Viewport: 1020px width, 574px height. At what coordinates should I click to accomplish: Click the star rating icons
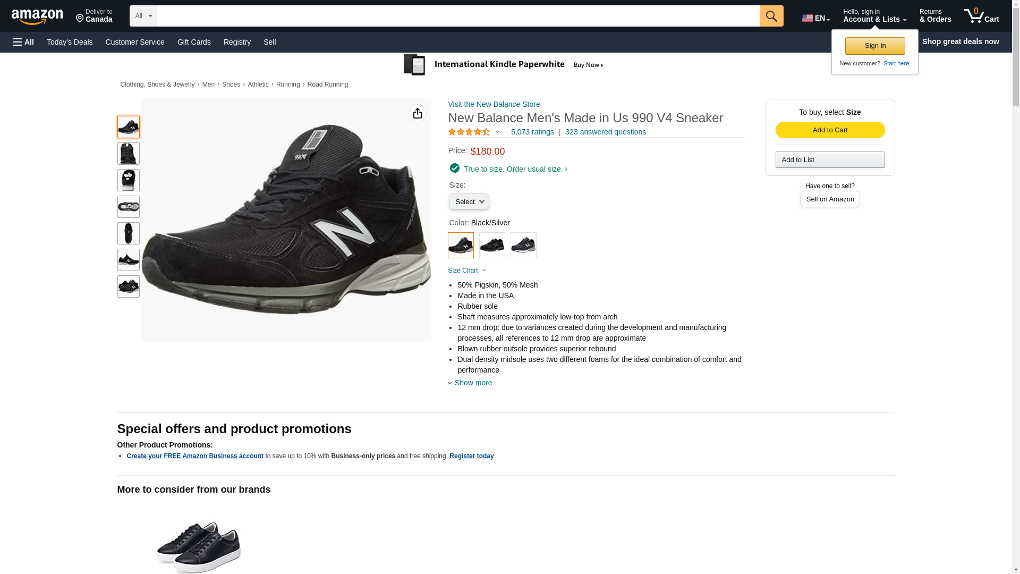(x=469, y=132)
